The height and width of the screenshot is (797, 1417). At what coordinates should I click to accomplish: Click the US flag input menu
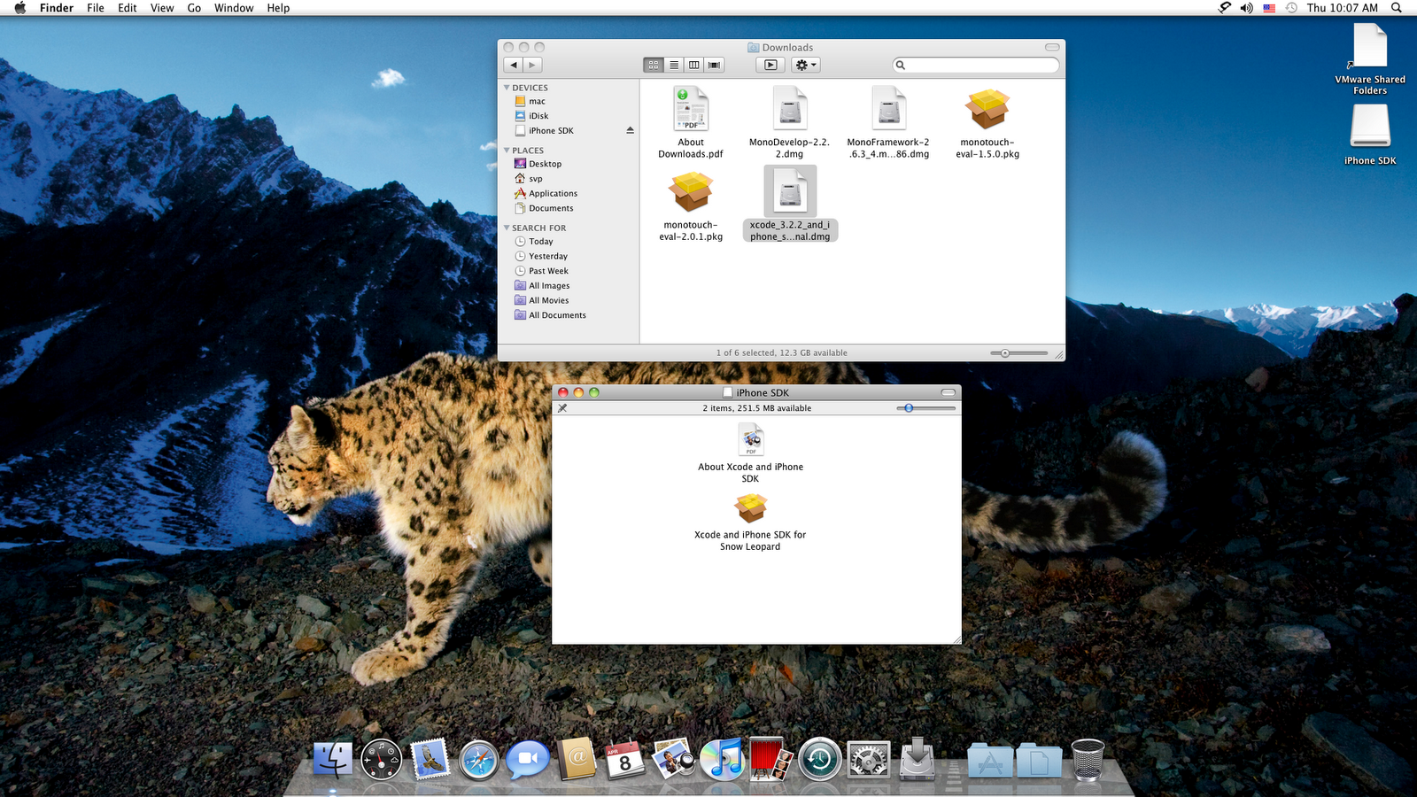click(1269, 8)
